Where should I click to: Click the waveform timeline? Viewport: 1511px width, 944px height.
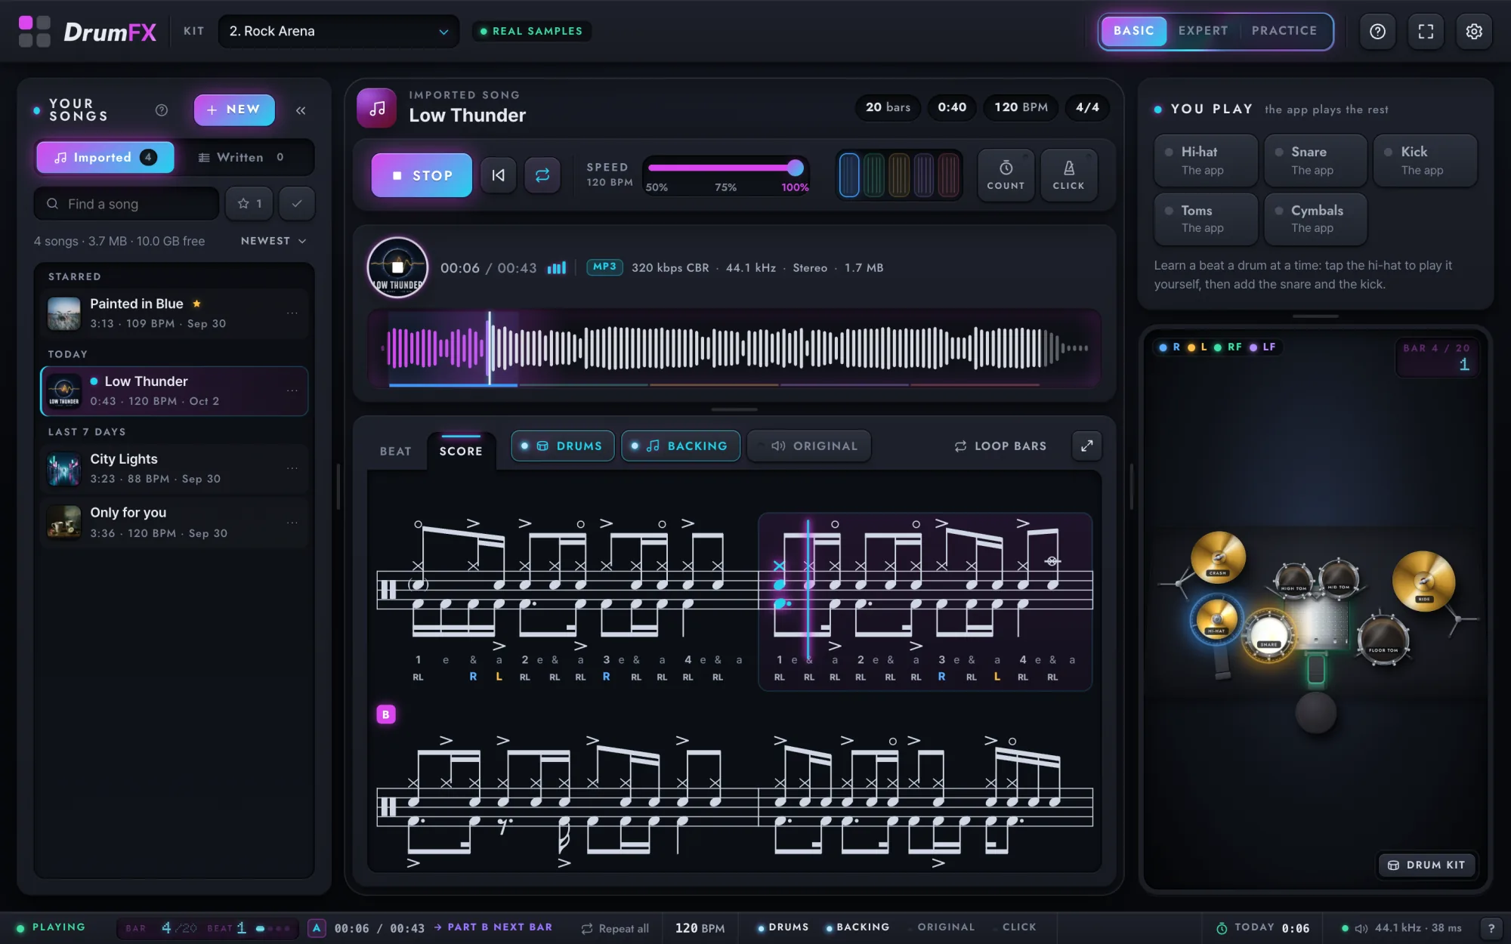[x=734, y=348]
